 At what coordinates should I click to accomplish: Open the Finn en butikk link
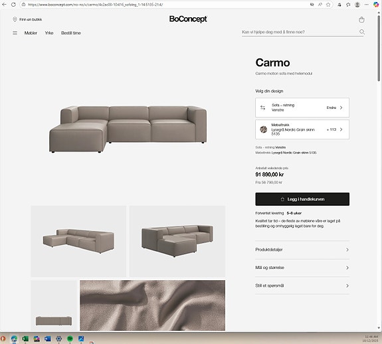tap(31, 19)
